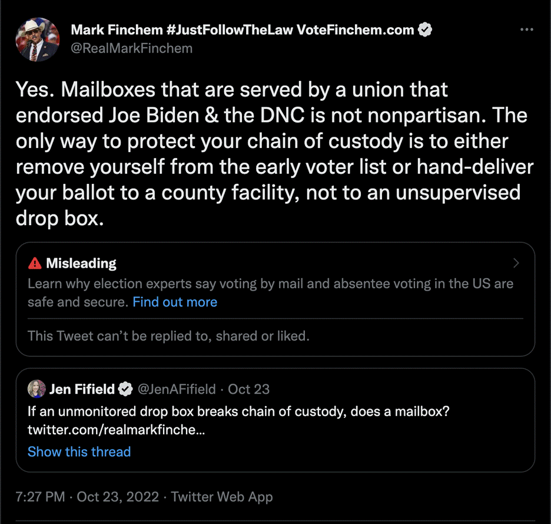Click Mark Finchem's verified badge
The width and height of the screenshot is (551, 524).
click(x=425, y=29)
